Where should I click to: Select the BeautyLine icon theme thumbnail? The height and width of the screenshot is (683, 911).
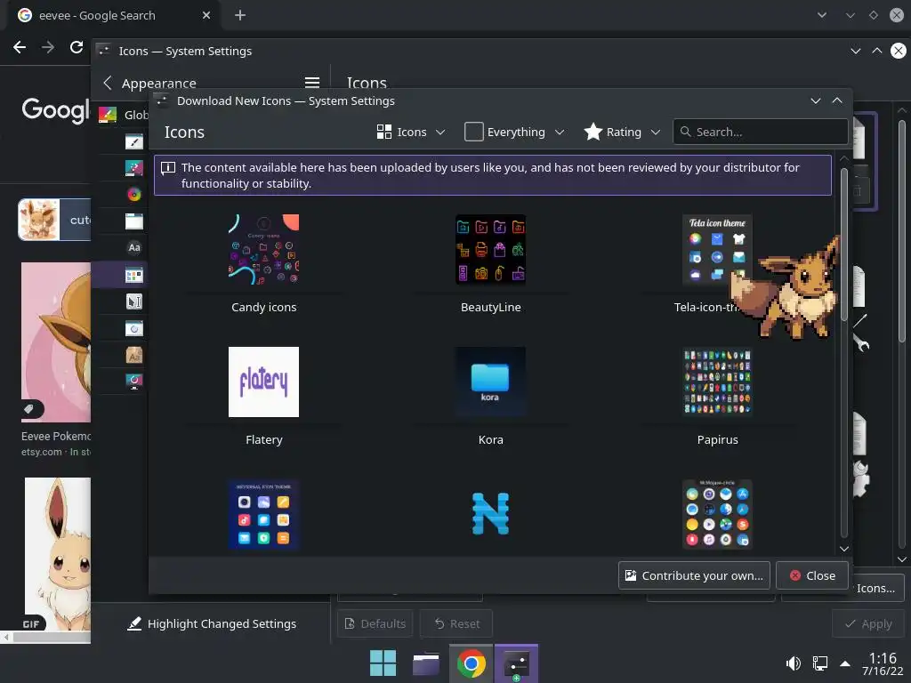[491, 250]
